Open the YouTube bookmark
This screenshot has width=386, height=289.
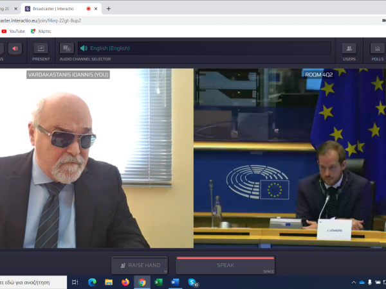click(x=13, y=31)
